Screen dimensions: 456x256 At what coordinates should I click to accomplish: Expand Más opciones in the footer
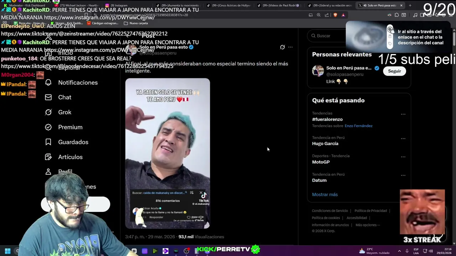coord(368,225)
